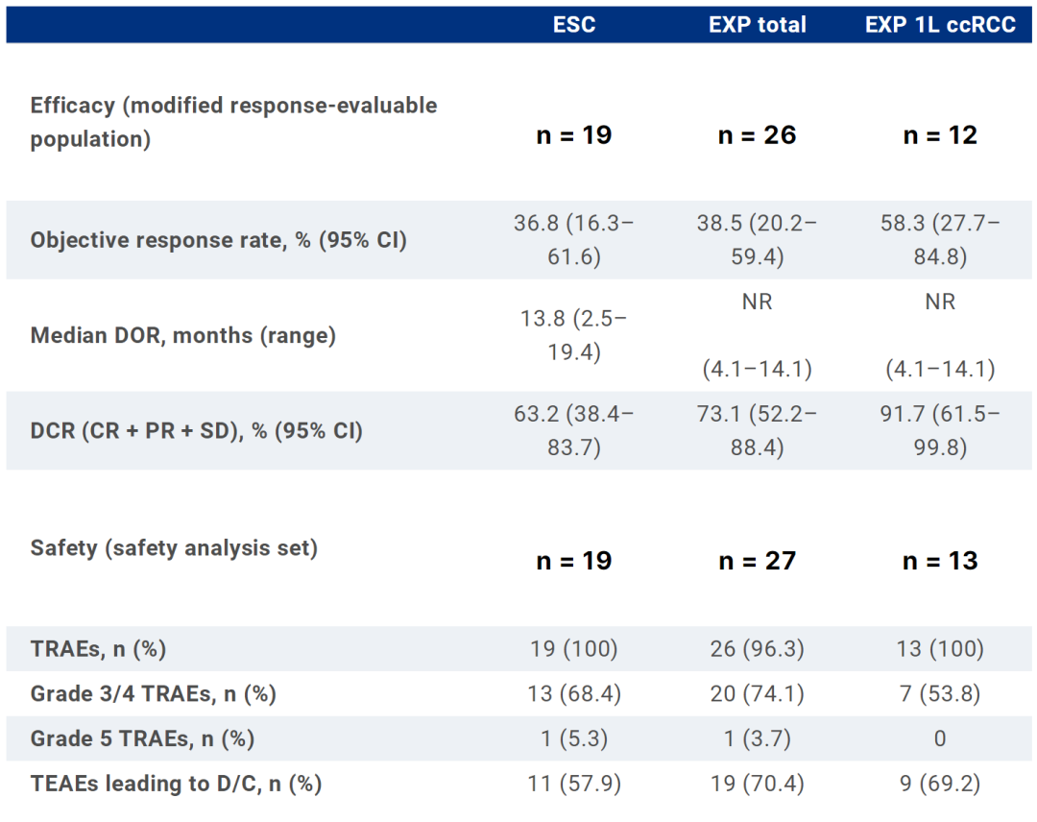Click the 20 (74.1) Grade 3/4 TRAEs value
The height and width of the screenshot is (822, 1037).
coord(758,694)
